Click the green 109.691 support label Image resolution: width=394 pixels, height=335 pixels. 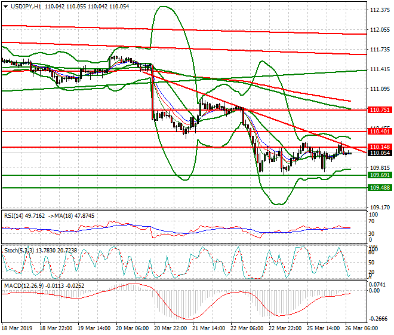(380, 175)
